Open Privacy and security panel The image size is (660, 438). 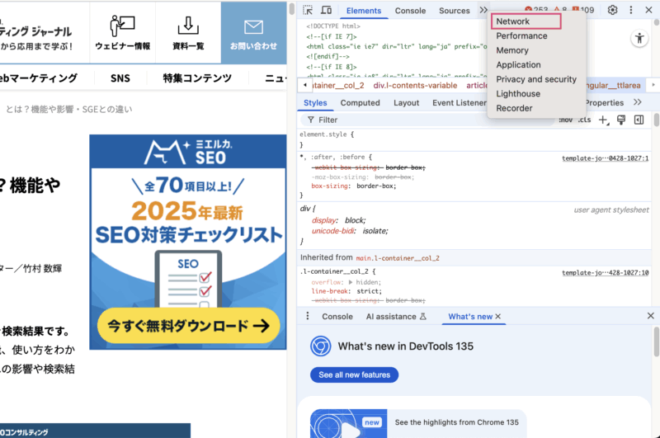[535, 79]
